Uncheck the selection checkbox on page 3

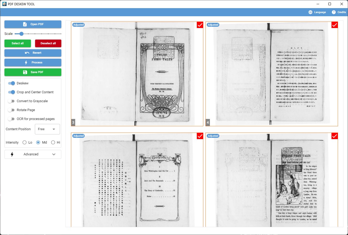point(200,25)
